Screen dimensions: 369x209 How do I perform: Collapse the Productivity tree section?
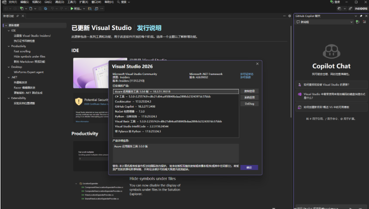9,46
